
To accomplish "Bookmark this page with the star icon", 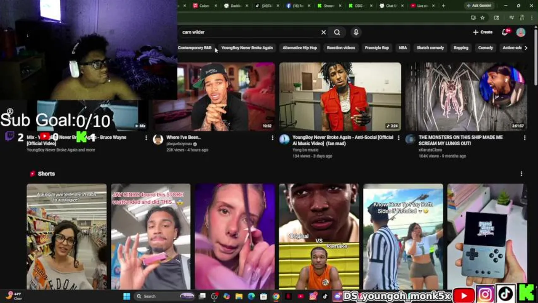I will (x=482, y=18).
